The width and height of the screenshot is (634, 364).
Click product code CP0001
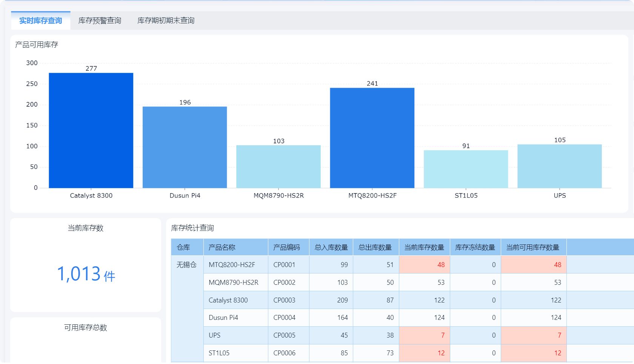click(x=284, y=265)
